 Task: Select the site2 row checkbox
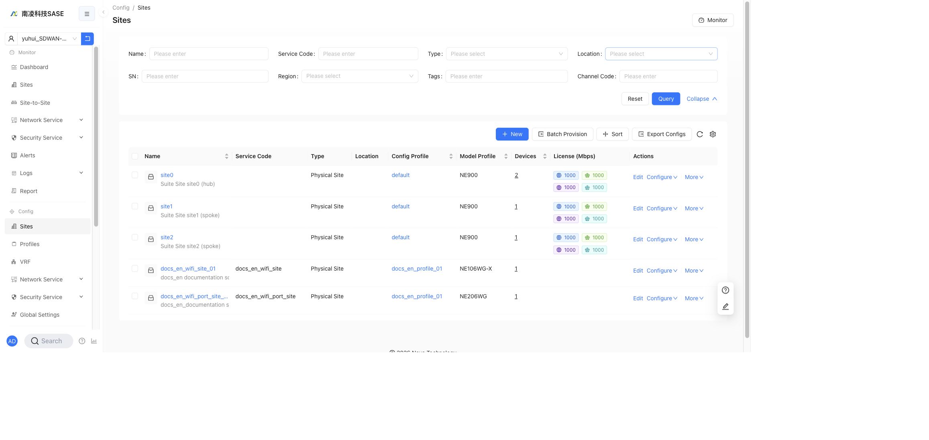(x=135, y=237)
